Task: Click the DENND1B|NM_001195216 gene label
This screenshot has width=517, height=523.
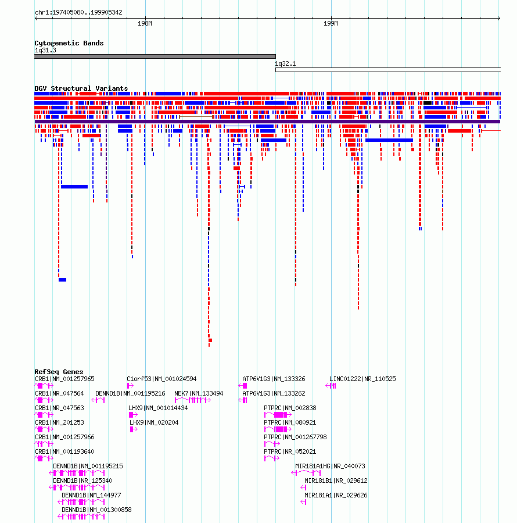Action: pos(130,394)
